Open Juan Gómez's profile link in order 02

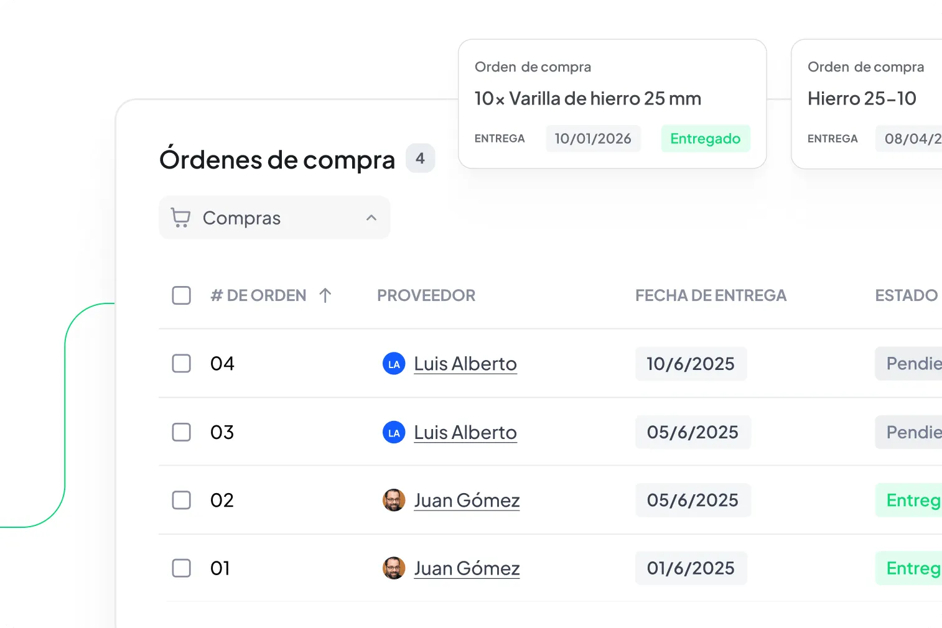[467, 500]
